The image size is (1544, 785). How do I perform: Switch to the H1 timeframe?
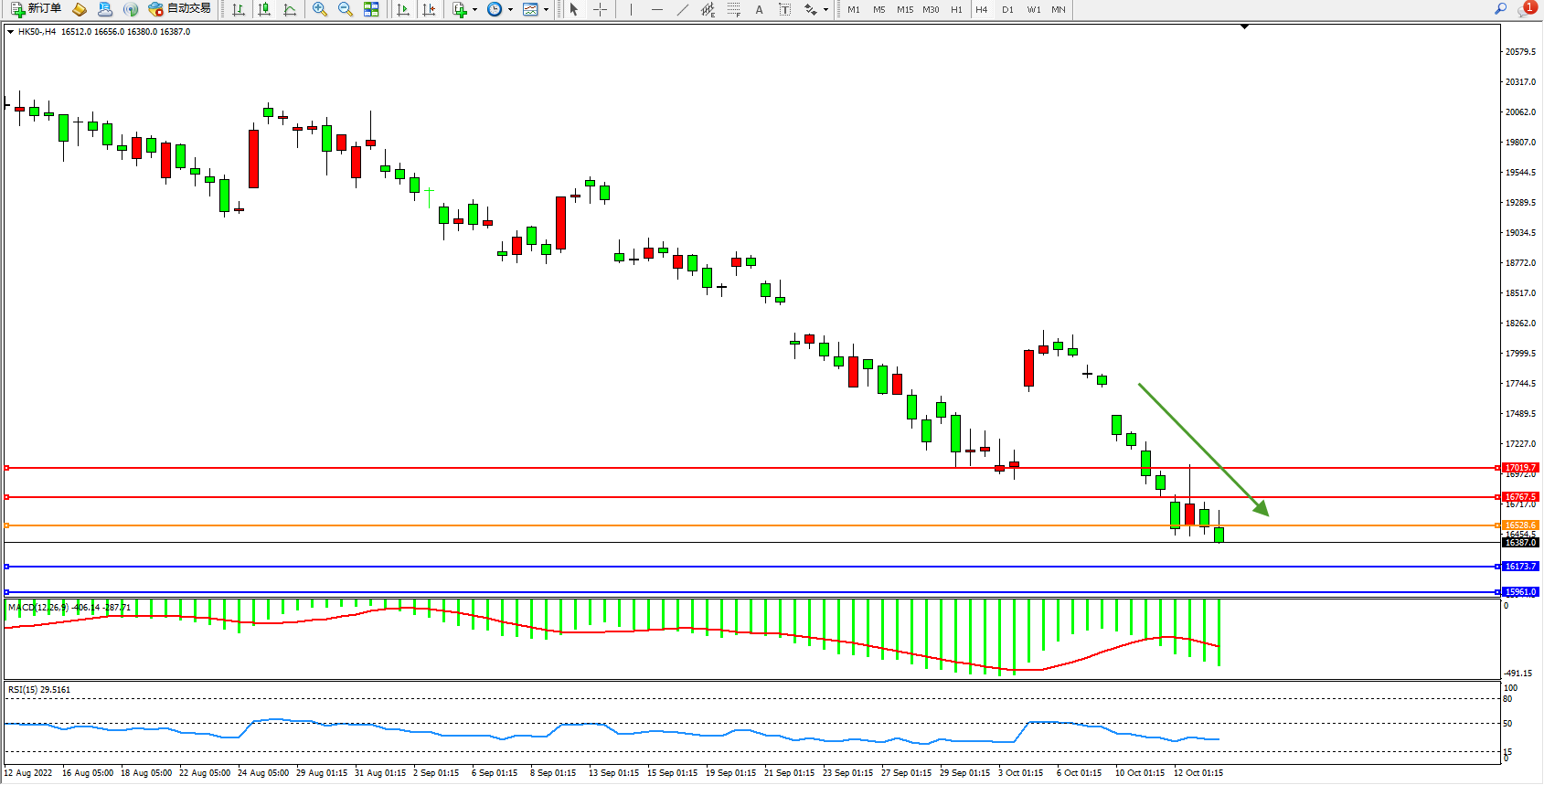[956, 9]
